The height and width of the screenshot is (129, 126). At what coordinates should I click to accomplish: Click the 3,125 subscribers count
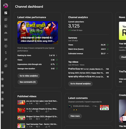74,26
